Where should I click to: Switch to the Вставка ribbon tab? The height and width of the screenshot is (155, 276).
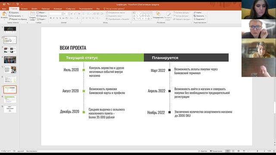tap(25, 9)
